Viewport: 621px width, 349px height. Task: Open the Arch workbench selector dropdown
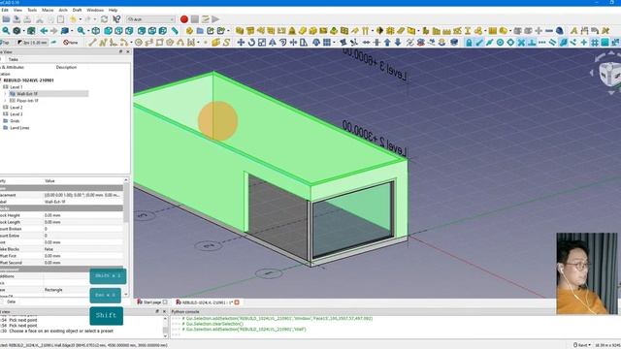click(x=151, y=19)
